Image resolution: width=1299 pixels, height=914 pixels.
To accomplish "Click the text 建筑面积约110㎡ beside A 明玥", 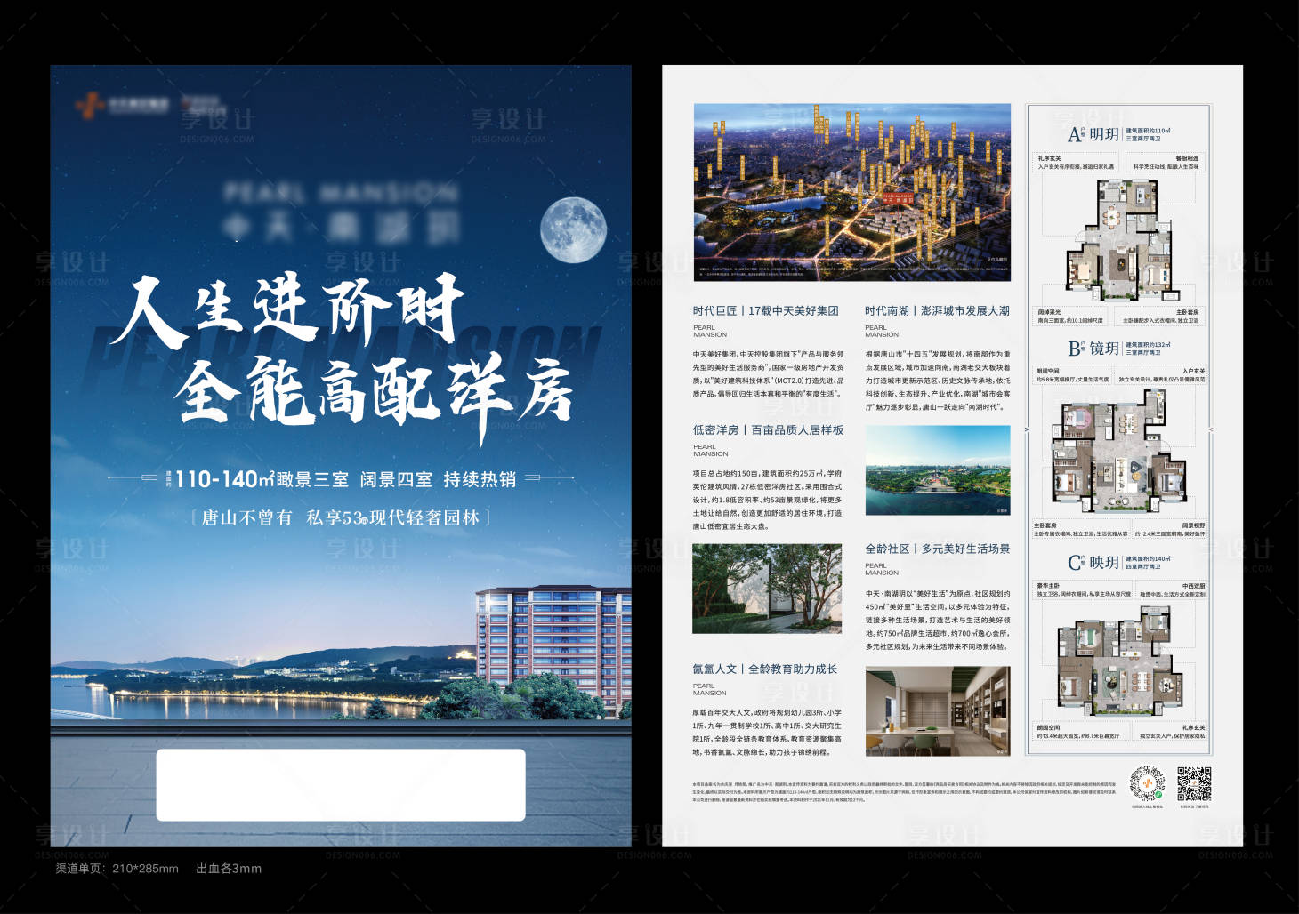I will point(1149,131).
